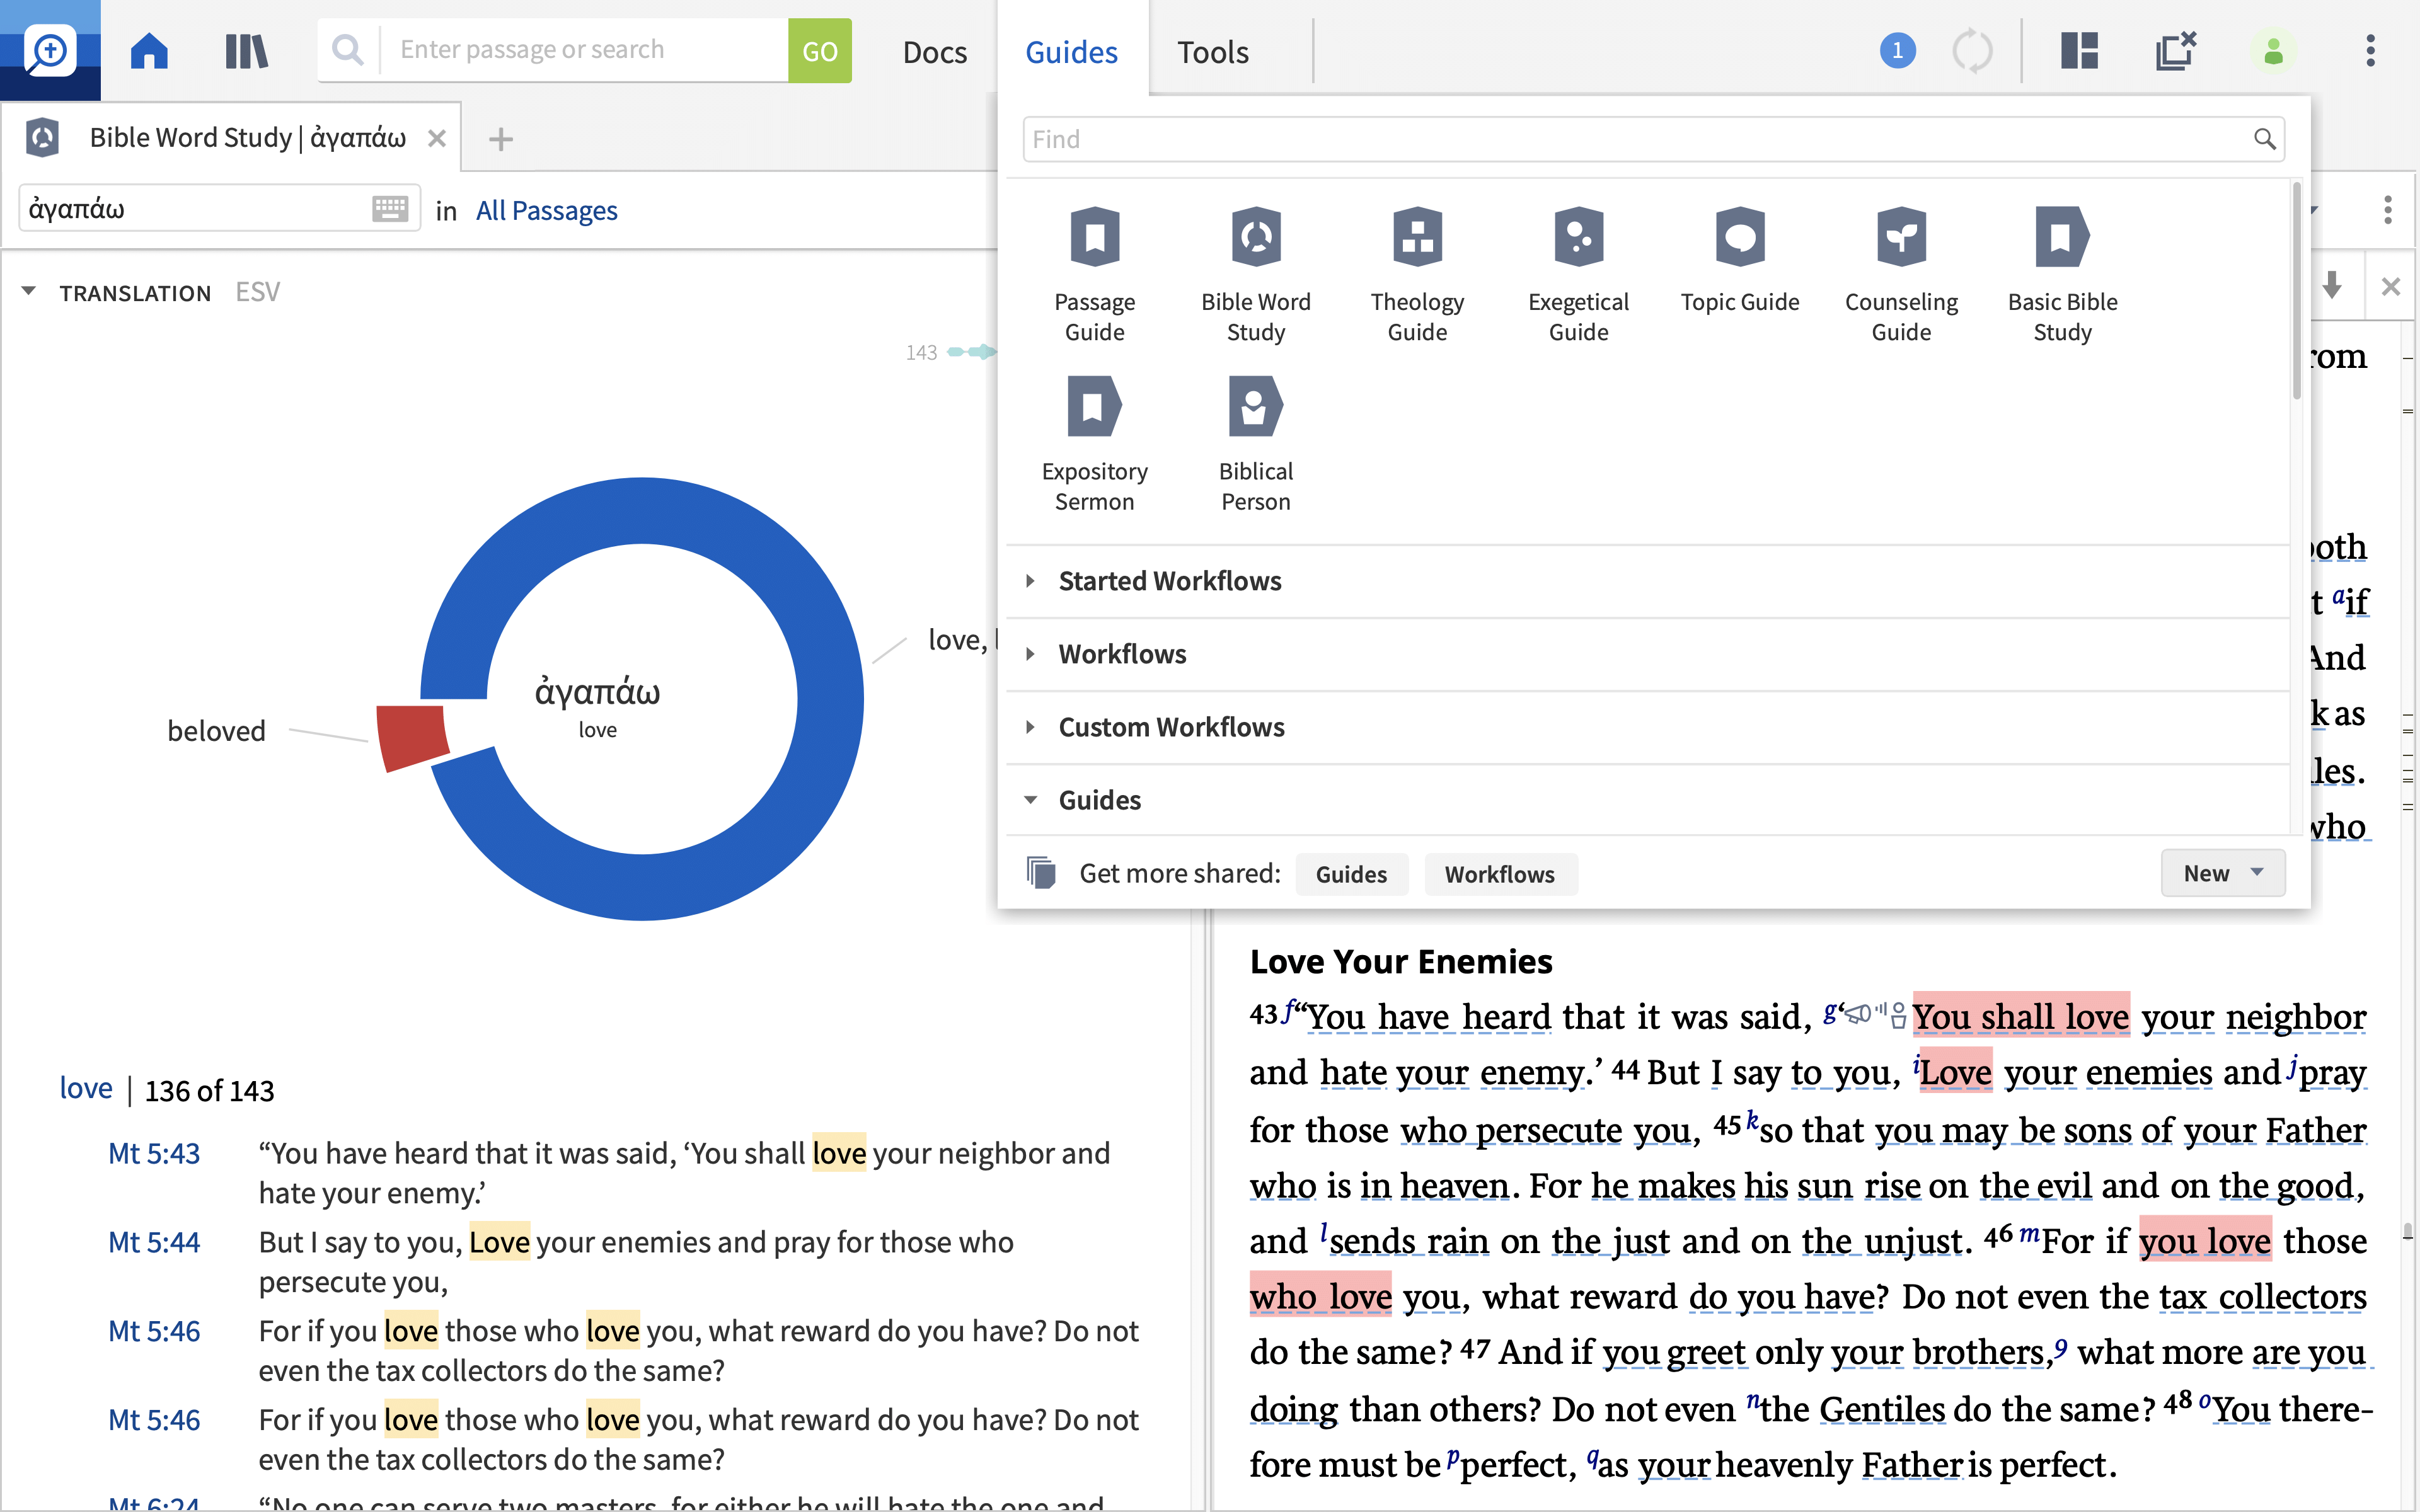Open the Mt 5:44 reference link
The image size is (2420, 1512).
coord(154,1242)
